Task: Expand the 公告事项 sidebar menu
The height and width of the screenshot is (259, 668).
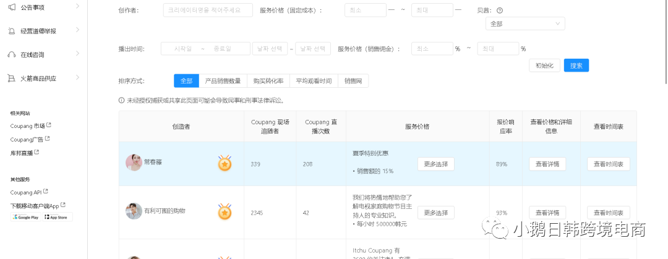Action: pyautogui.click(x=77, y=6)
